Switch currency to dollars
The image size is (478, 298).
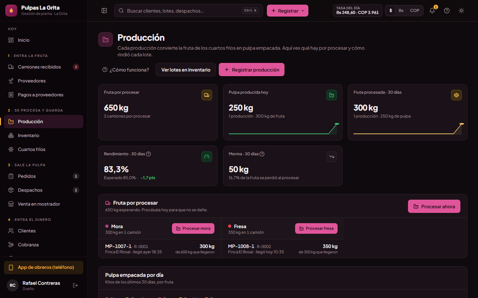391,11
